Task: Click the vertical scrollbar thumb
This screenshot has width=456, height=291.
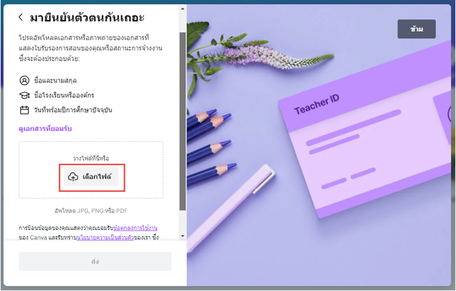Action: coord(183,122)
